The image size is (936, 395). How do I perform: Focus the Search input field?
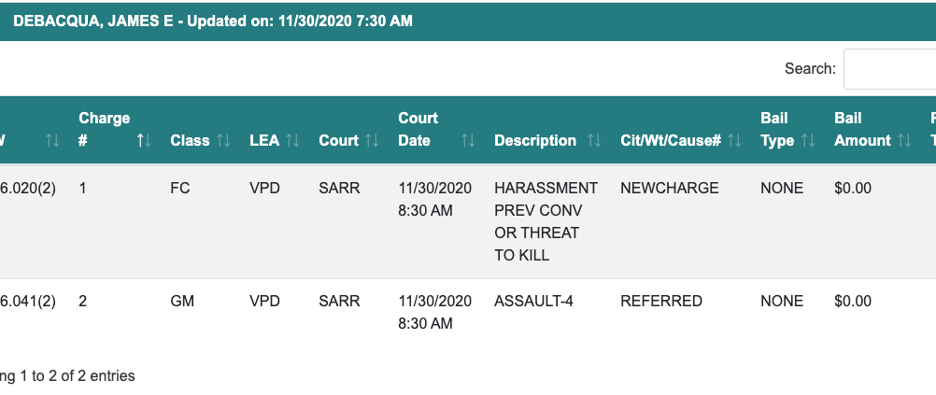[888, 69]
